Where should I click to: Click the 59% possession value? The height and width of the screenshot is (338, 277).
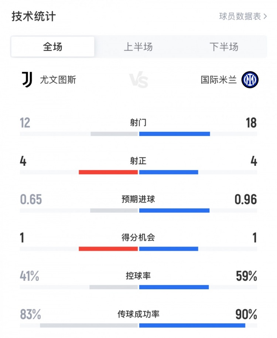pyautogui.click(x=246, y=276)
